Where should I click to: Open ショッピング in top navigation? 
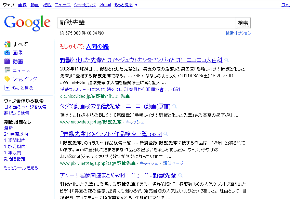point(85,5)
